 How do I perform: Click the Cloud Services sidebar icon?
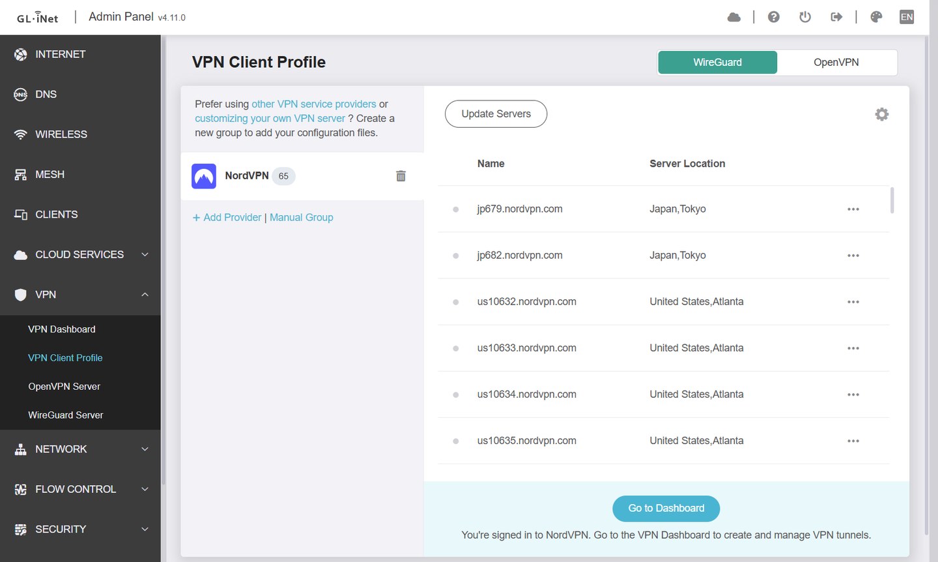tap(21, 255)
